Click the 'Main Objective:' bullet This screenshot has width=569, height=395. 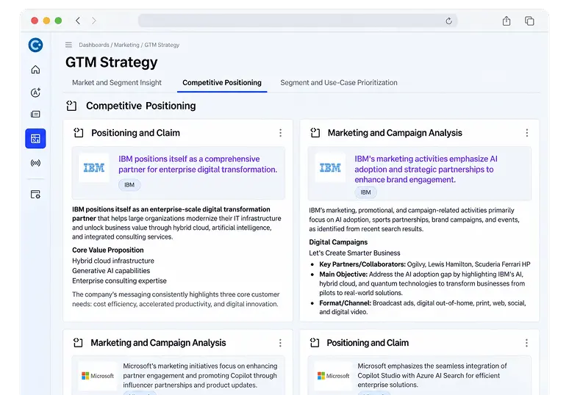pyautogui.click(x=422, y=283)
